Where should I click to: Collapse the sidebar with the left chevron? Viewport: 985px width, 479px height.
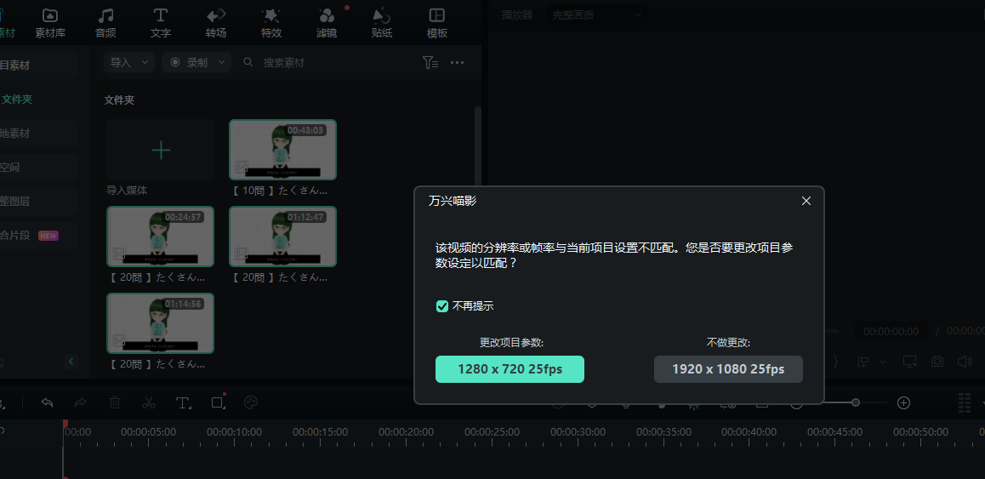pos(71,362)
